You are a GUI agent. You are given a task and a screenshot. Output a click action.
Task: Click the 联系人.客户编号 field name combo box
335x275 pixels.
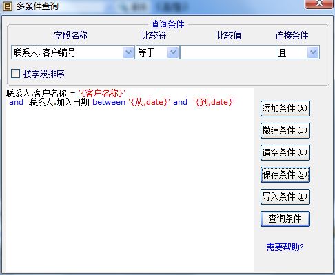(x=72, y=52)
